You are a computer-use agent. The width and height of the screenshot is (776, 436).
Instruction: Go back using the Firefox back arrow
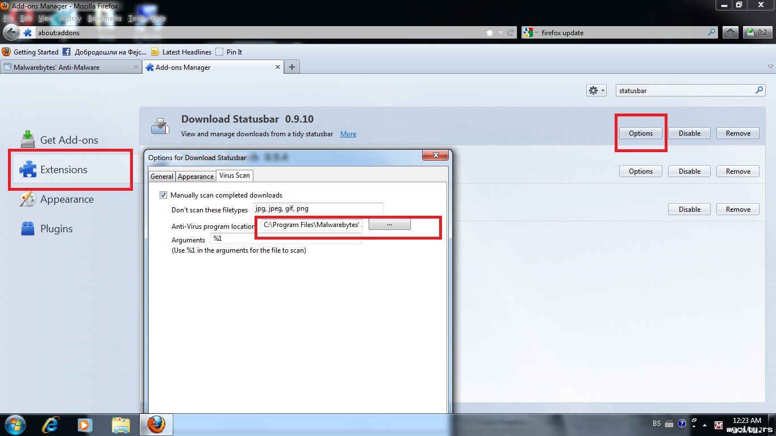tap(11, 32)
